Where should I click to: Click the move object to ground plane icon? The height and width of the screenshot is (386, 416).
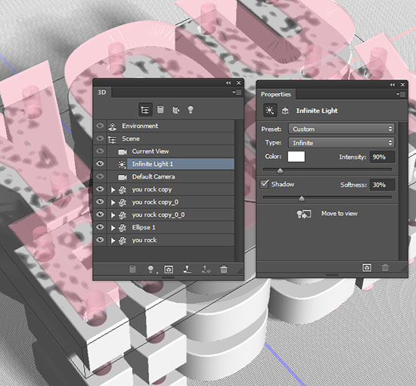pos(188,269)
